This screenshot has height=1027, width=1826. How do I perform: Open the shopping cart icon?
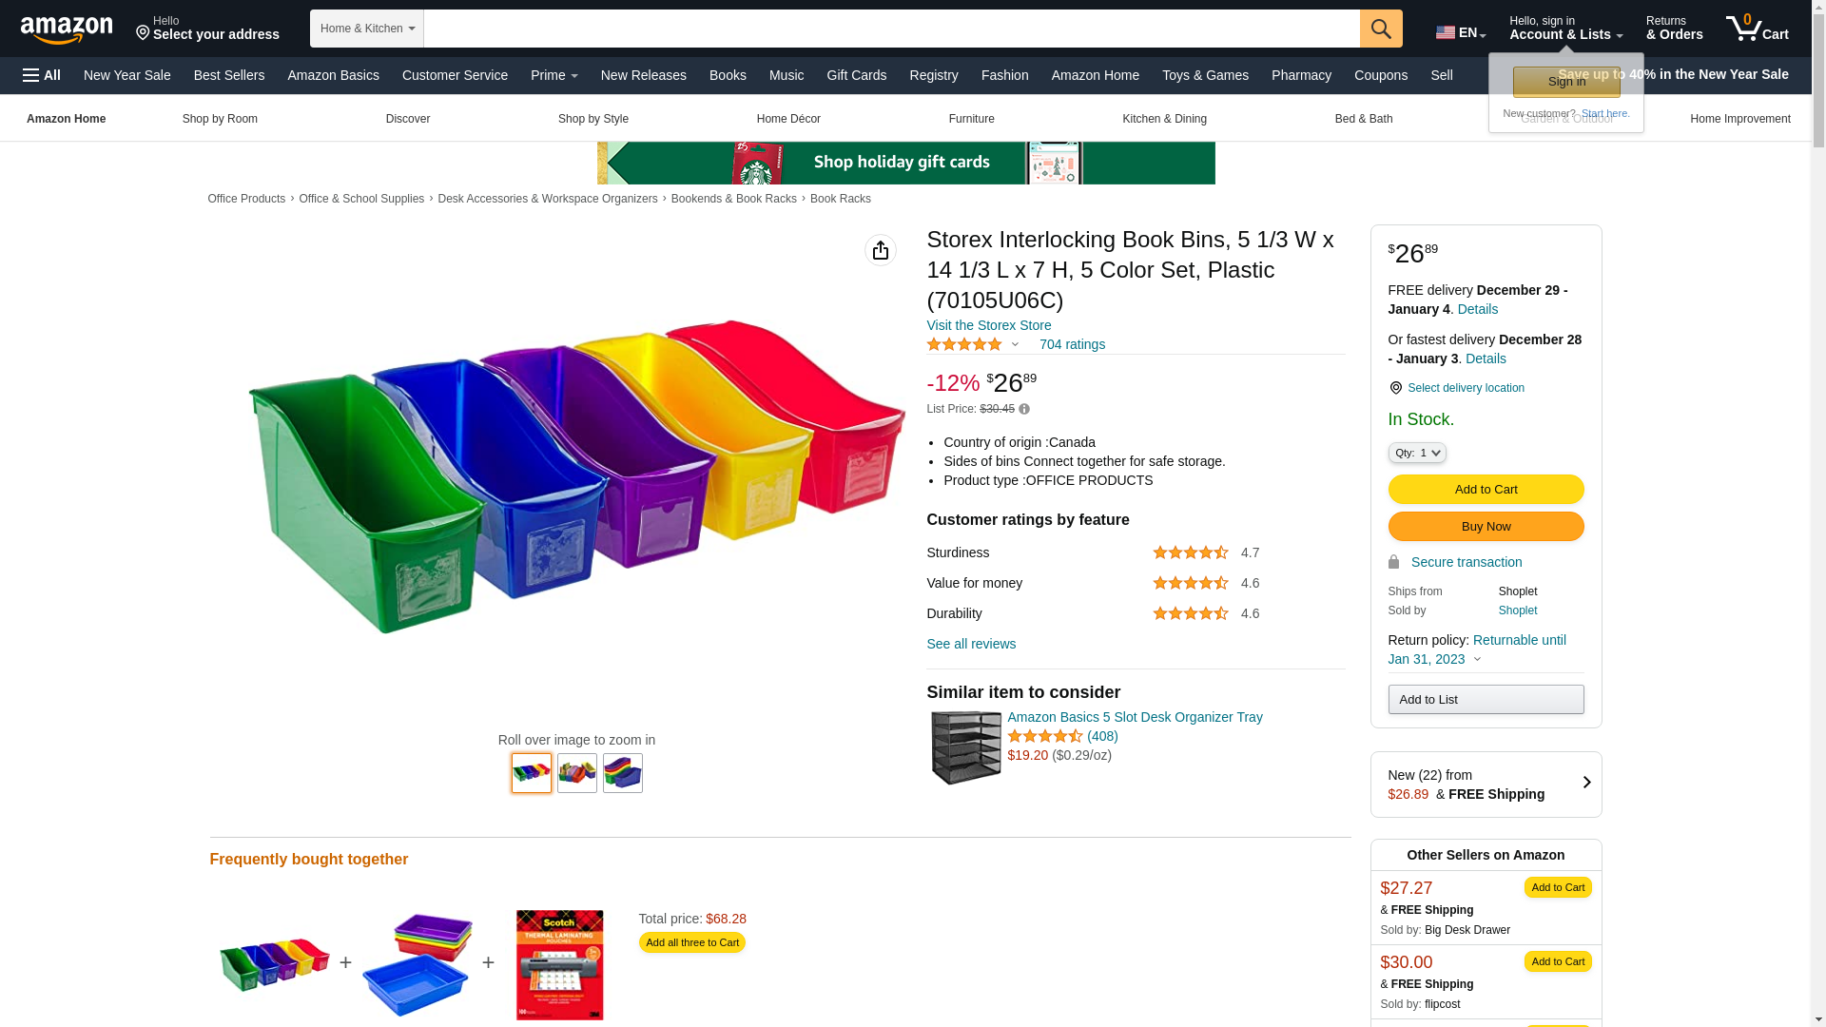(x=1758, y=29)
